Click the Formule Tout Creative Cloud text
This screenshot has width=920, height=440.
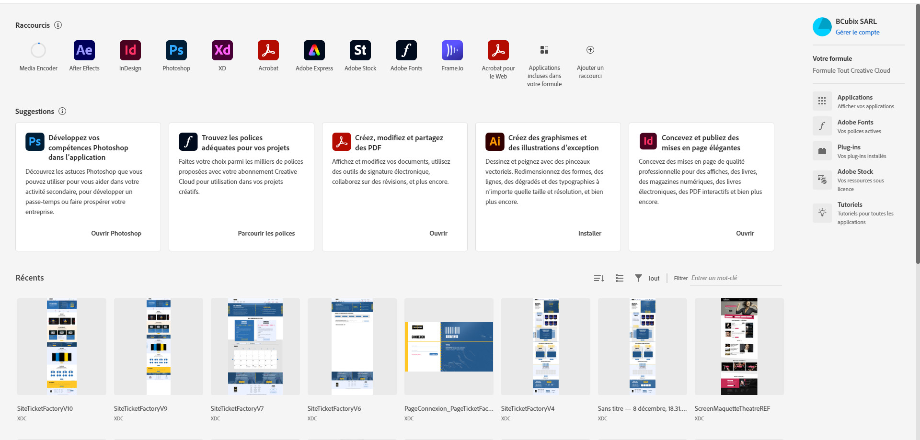(x=851, y=70)
